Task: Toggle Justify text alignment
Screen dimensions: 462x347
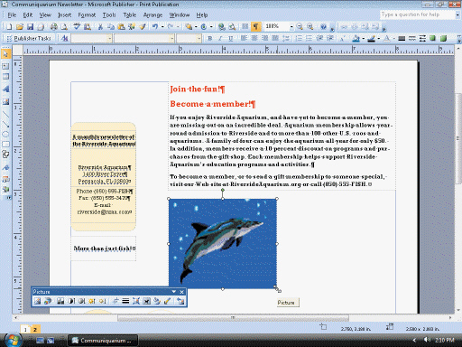Action: click(x=275, y=38)
